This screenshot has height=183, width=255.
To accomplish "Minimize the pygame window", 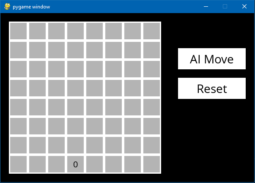I will point(206,6).
